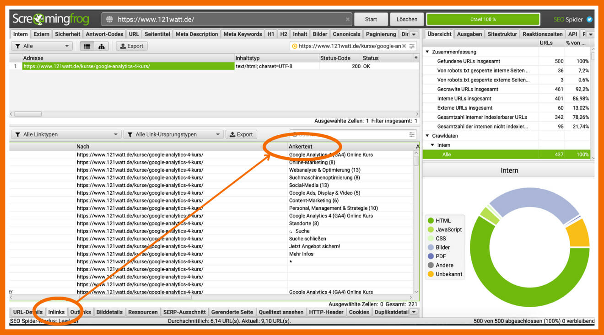Open lower search filter options sliders icon

coord(412,135)
